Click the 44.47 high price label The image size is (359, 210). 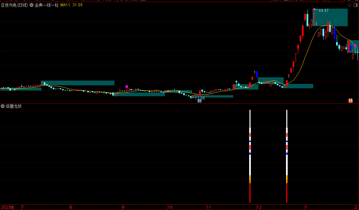click(323, 11)
